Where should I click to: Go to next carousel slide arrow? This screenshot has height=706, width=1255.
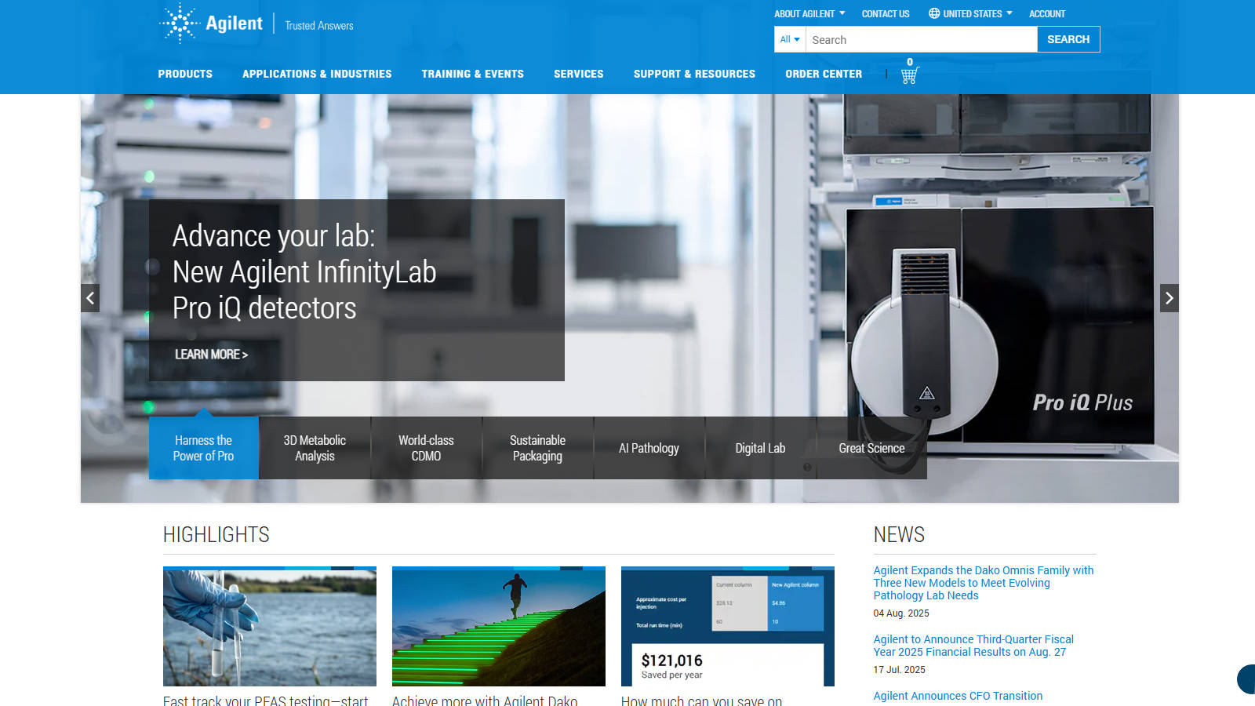[1170, 298]
